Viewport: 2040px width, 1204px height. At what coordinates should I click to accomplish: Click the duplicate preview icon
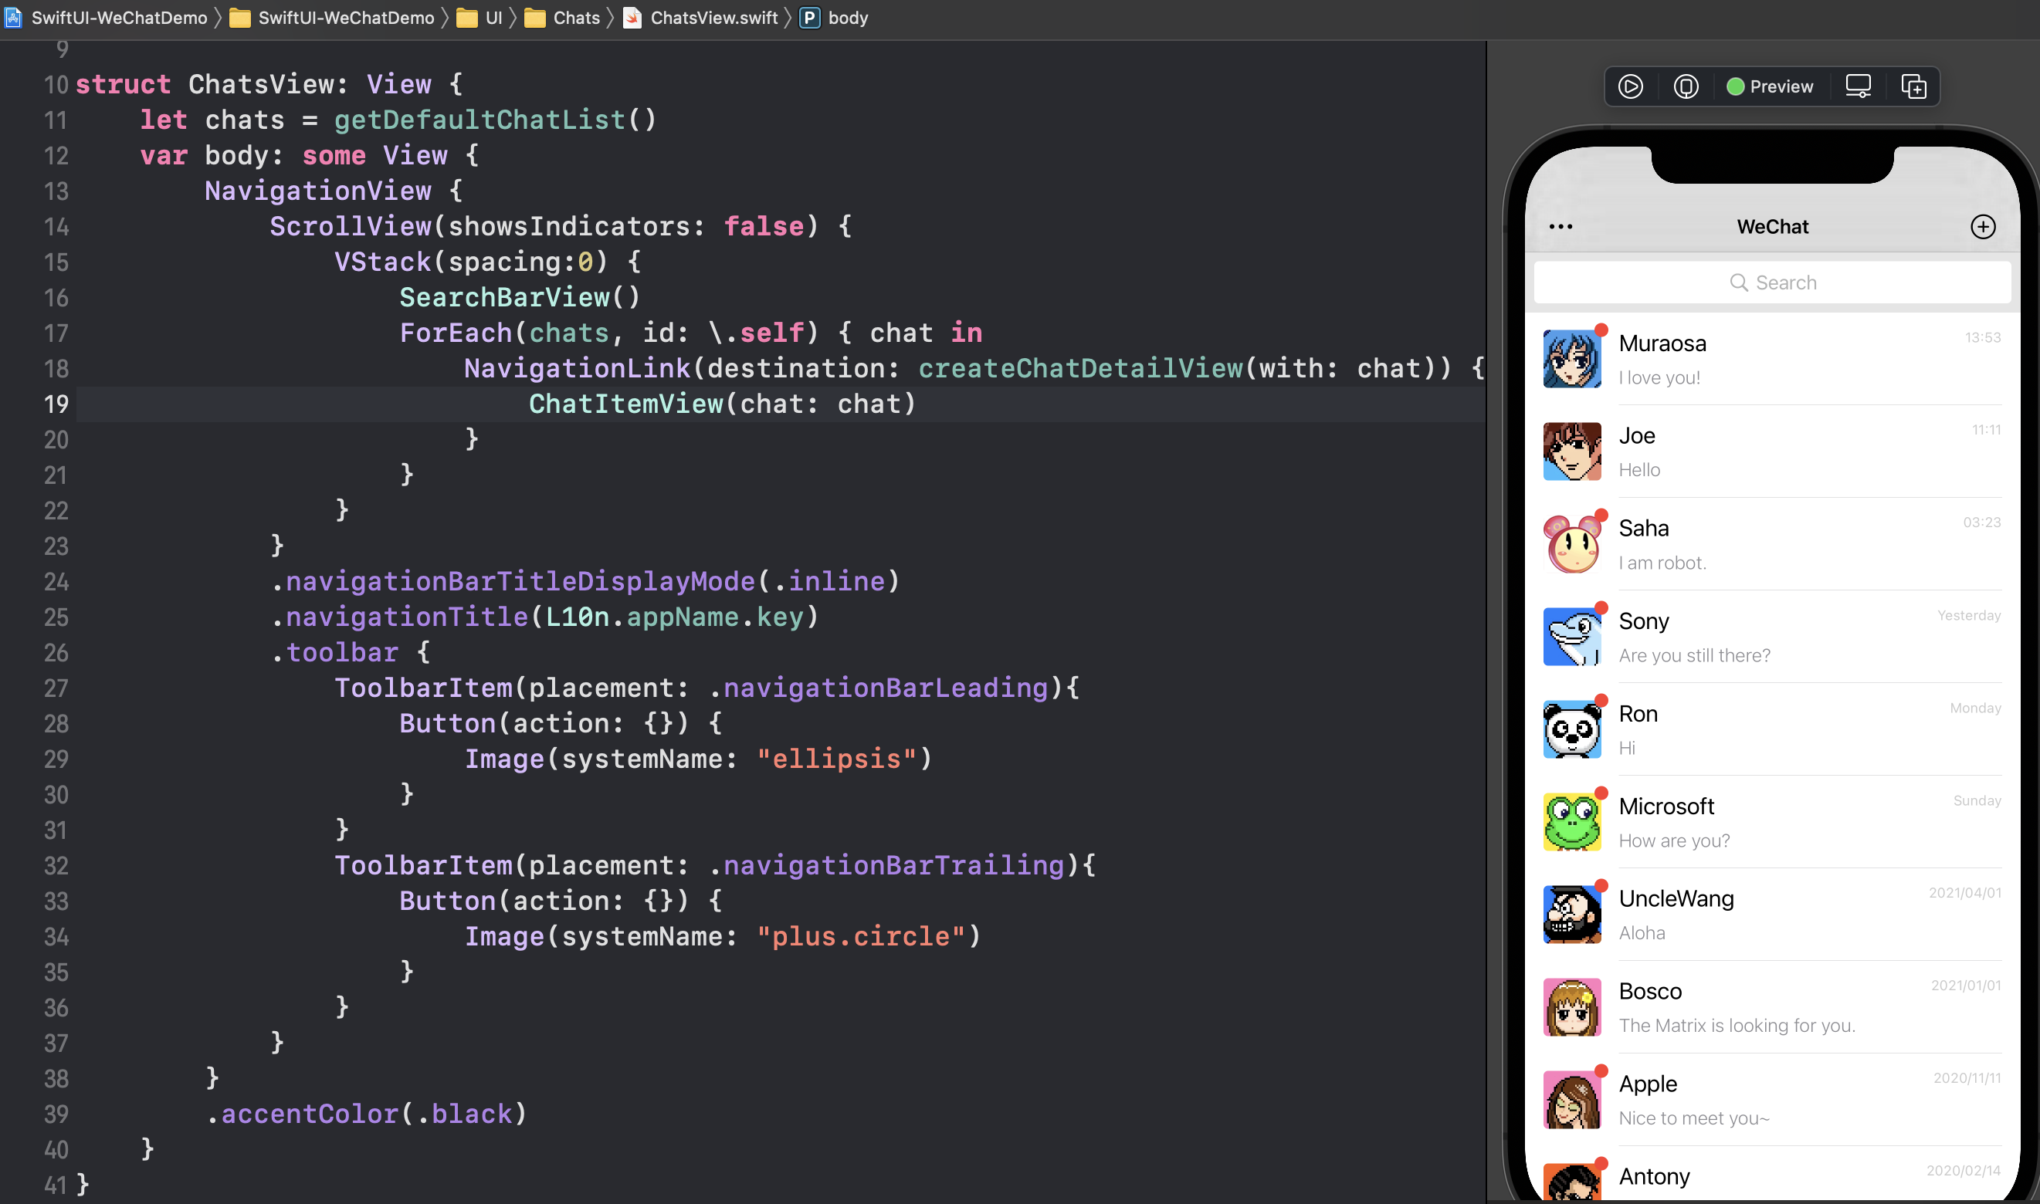1913,86
